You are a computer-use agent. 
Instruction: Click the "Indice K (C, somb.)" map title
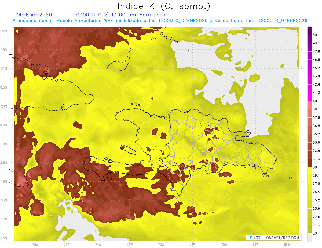[x=164, y=6]
